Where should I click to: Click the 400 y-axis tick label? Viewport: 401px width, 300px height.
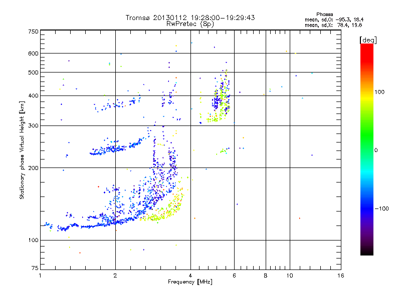point(33,96)
